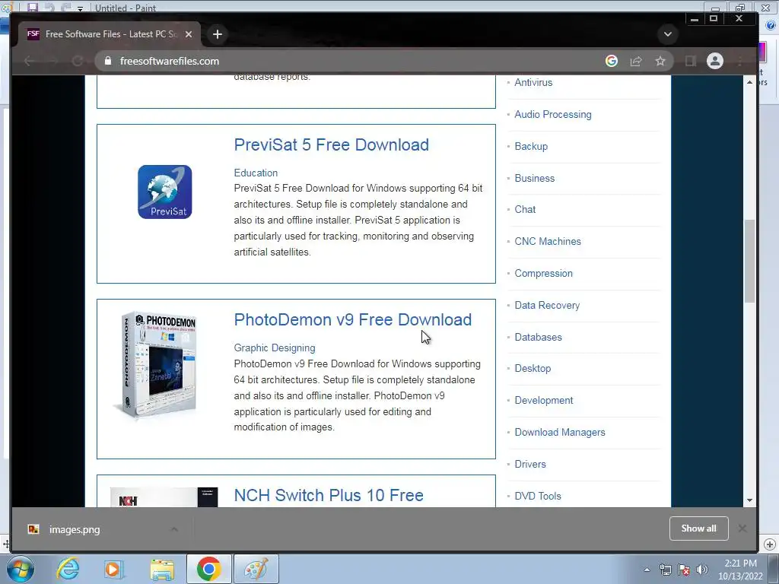
Task: Click the Paint Quick Access save icon
Action: click(x=32, y=7)
